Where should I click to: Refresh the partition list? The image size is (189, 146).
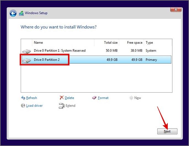point(31,98)
